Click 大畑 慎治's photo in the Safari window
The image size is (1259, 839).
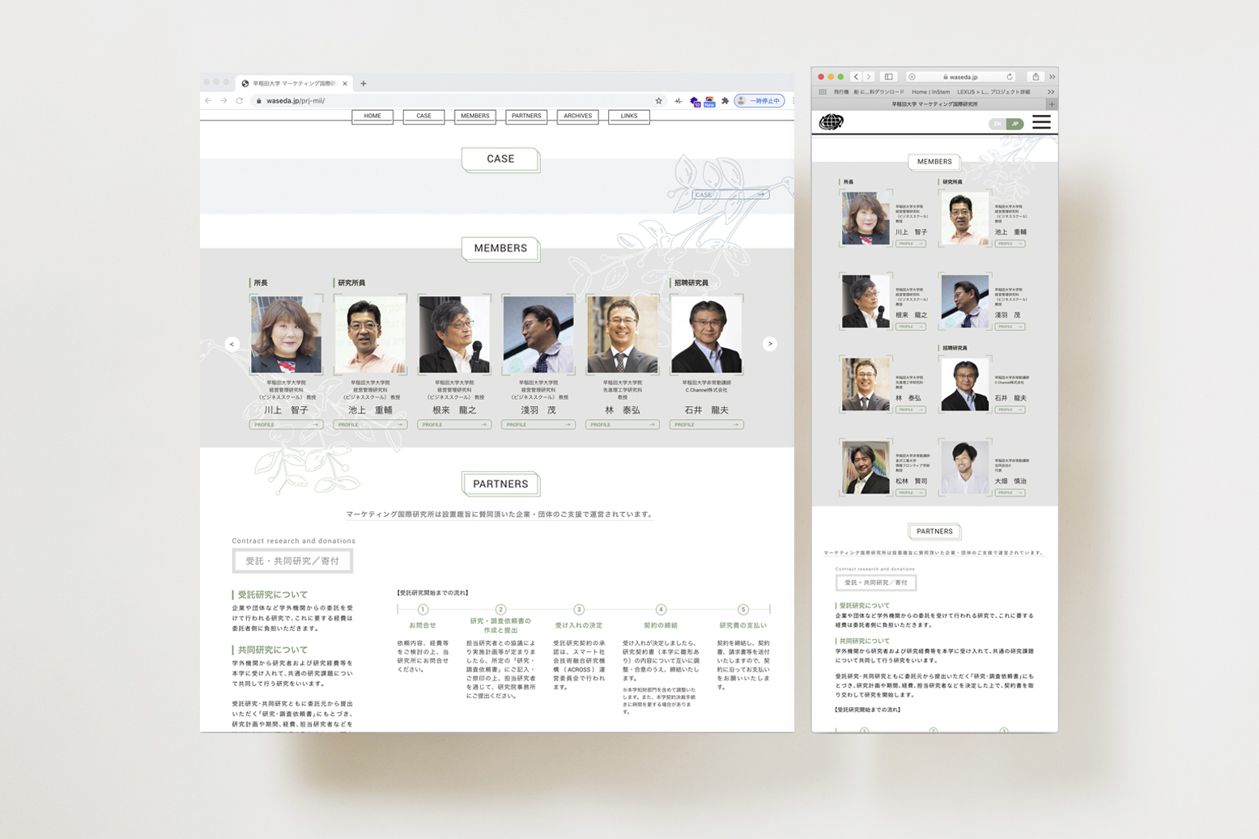[965, 467]
